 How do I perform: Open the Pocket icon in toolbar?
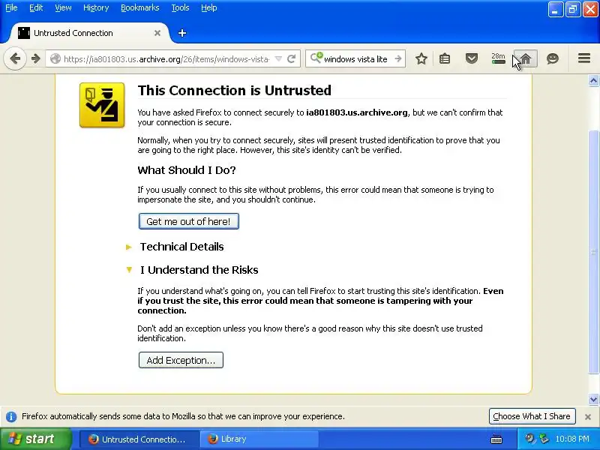pos(472,58)
